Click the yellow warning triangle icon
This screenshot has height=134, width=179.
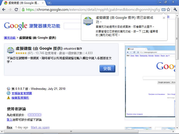(x=8, y=98)
